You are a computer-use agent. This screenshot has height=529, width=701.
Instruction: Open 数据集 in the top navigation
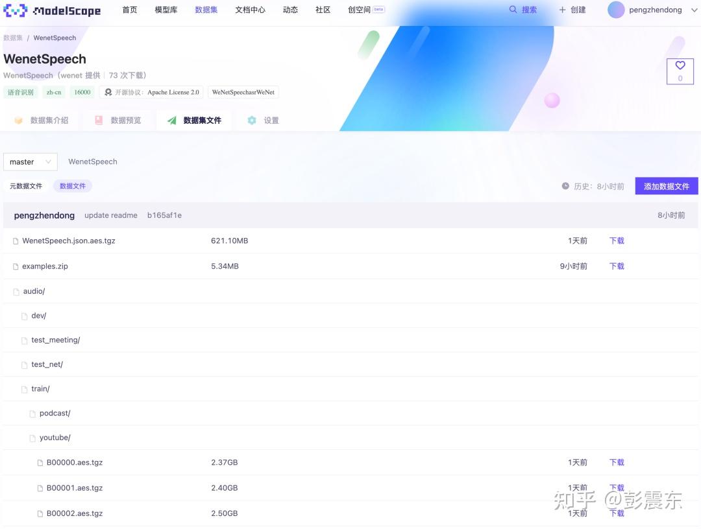click(206, 10)
